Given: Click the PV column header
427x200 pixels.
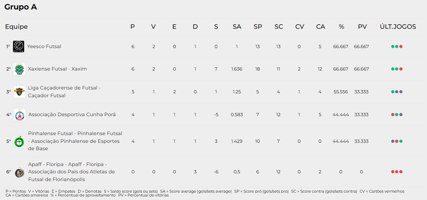Looking at the screenshot, I should pyautogui.click(x=362, y=27).
